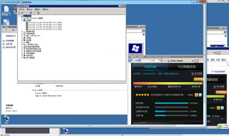Click the 我的网速 blue speed bar
The height and width of the screenshot is (136, 229).
pyautogui.click(x=172, y=103)
